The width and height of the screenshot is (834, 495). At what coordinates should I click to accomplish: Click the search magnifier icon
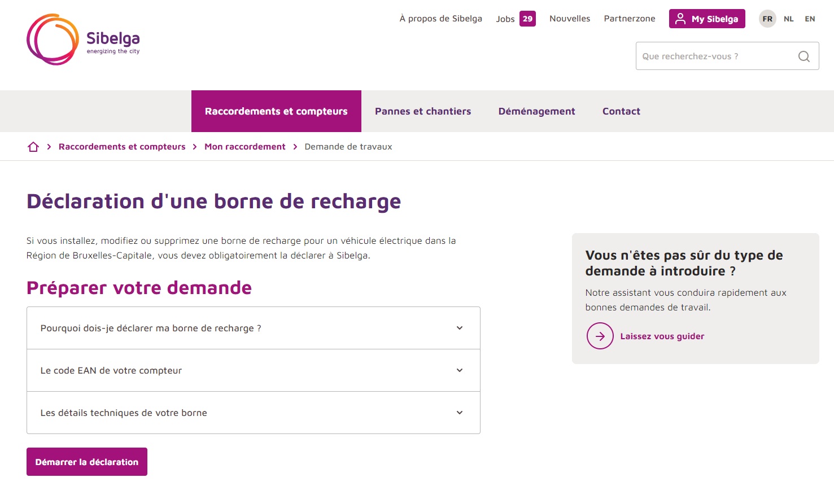click(x=804, y=56)
